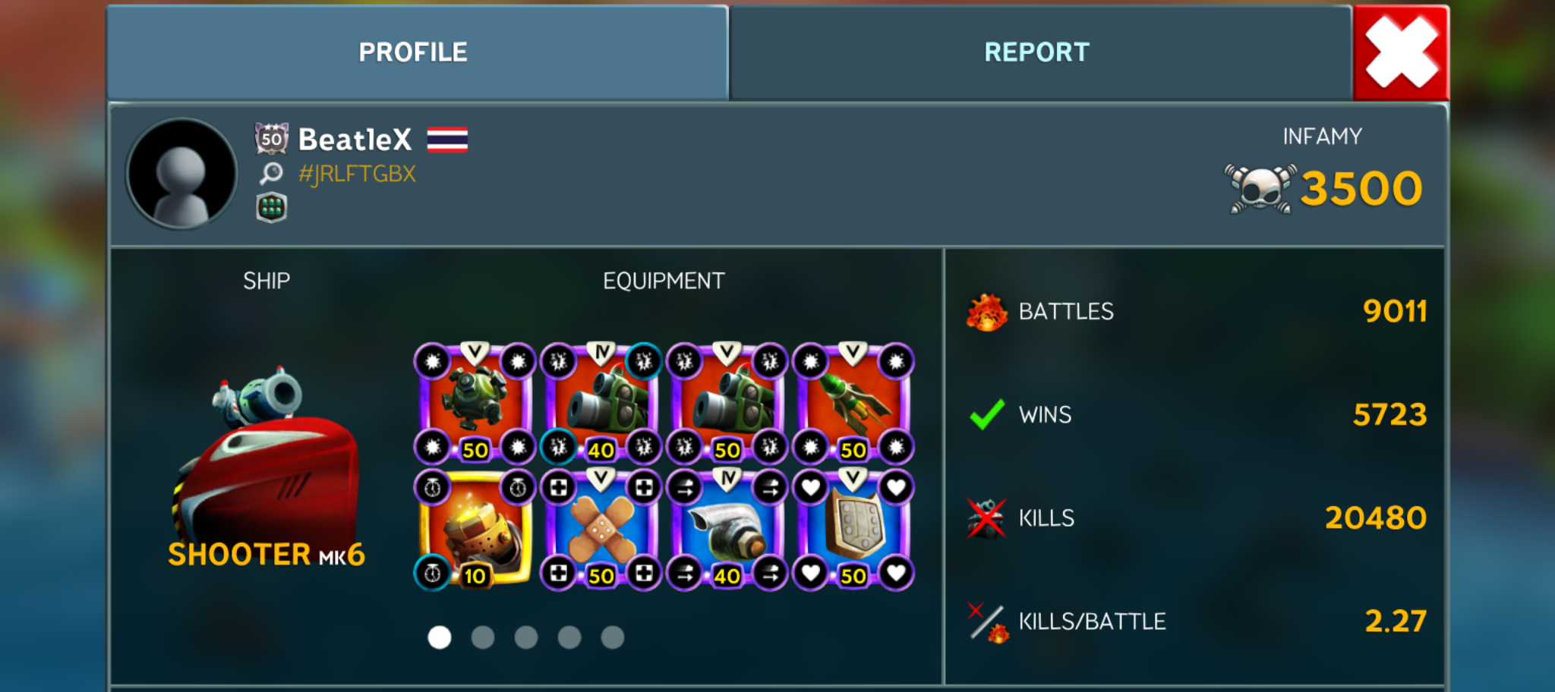The image size is (1555, 692).
Task: Select the green missile equipment item
Action: coord(853,402)
